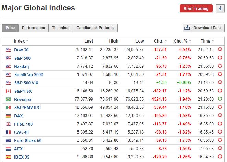Click the US flag icon beside Dow 30
The width and height of the screenshot is (227, 162).
(x=8, y=50)
